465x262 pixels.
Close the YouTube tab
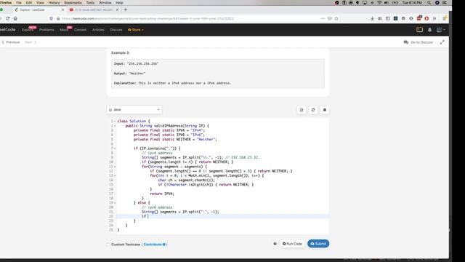[117, 9]
